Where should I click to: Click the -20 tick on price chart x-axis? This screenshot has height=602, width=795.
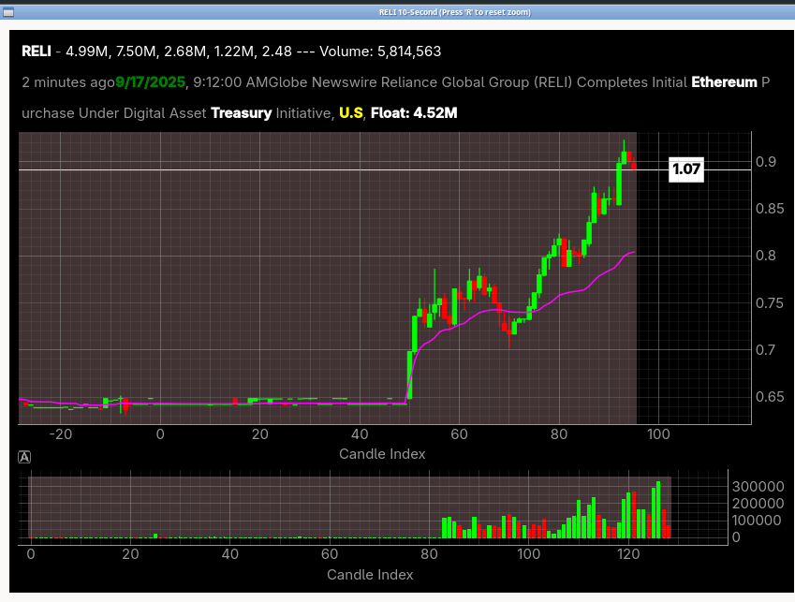click(60, 434)
